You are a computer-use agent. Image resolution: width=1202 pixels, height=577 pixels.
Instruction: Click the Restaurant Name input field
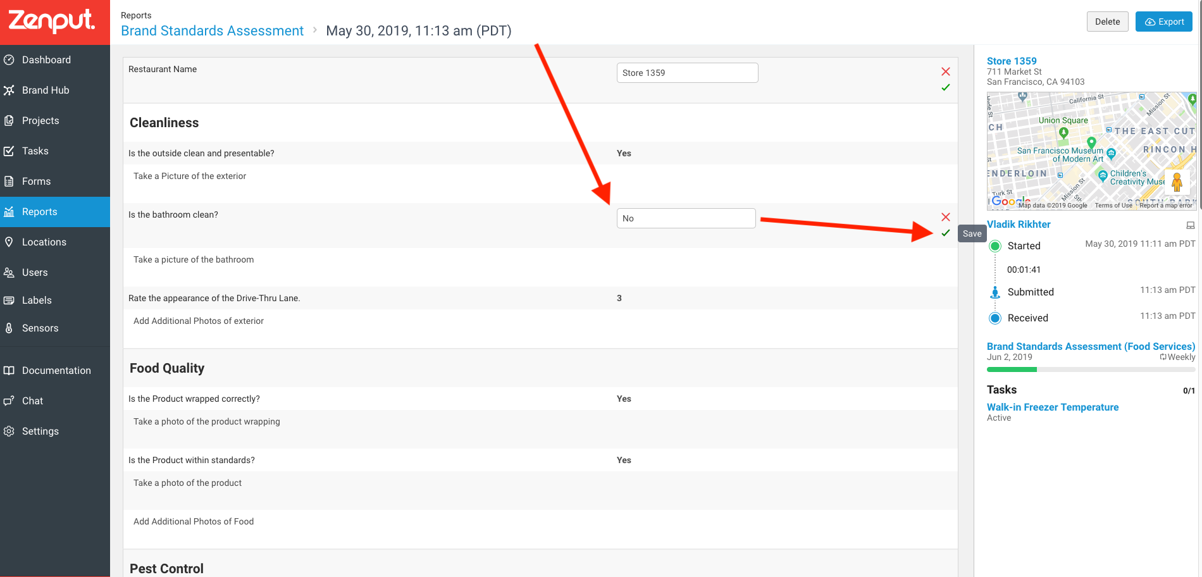point(687,73)
